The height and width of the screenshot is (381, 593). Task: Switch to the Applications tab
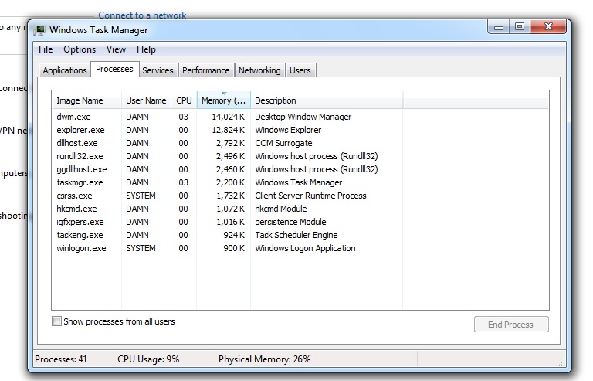coord(65,70)
